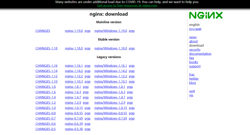Screen dimensions: 250x135
Task: Download nginx/Windows-1.18.0 stable build
Action: pyautogui.click(x=111, y=48)
